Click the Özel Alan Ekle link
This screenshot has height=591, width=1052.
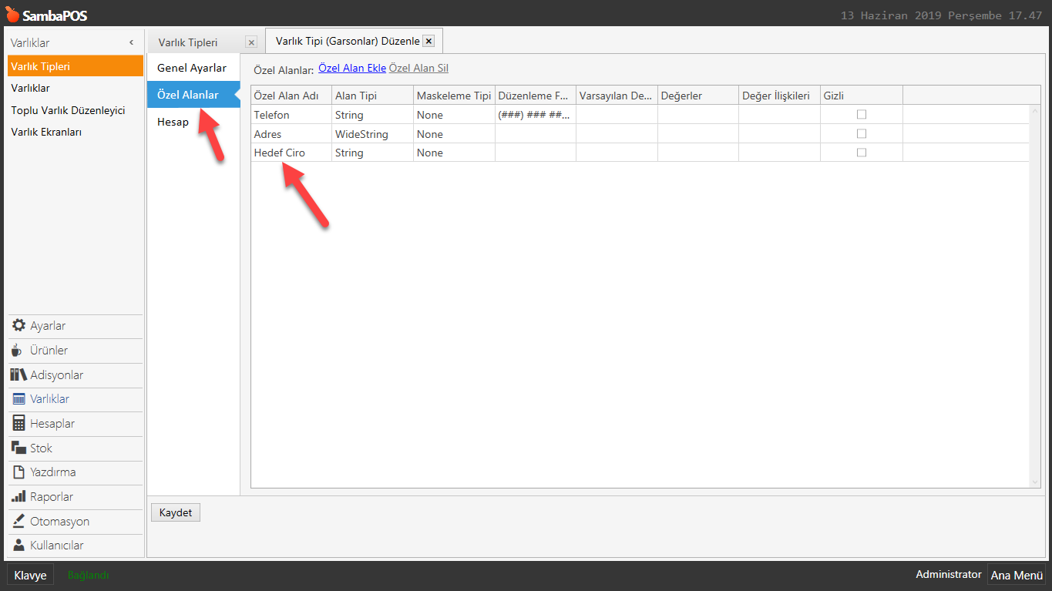(x=351, y=69)
